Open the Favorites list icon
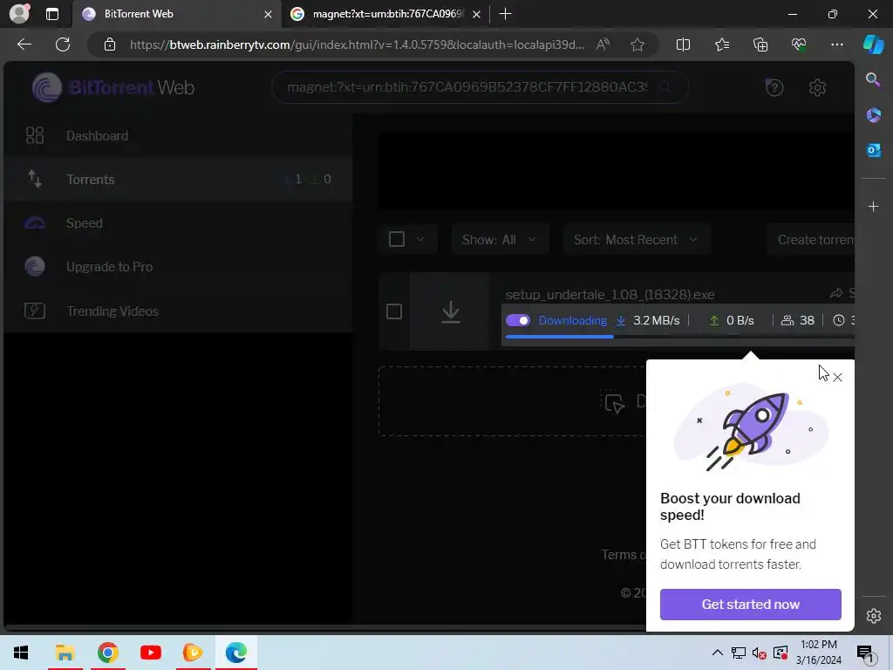This screenshot has height=670, width=893. 721,44
